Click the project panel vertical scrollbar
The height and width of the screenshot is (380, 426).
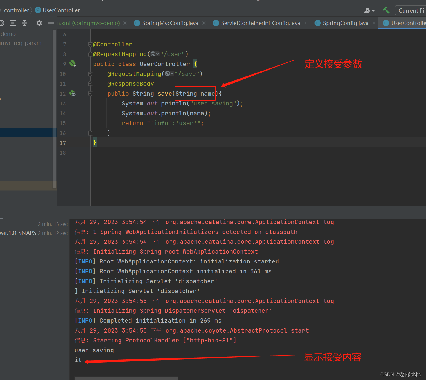[54, 109]
